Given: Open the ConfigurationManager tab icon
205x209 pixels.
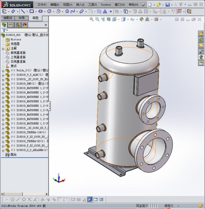Looking at the screenshot, I should pos(18,25).
